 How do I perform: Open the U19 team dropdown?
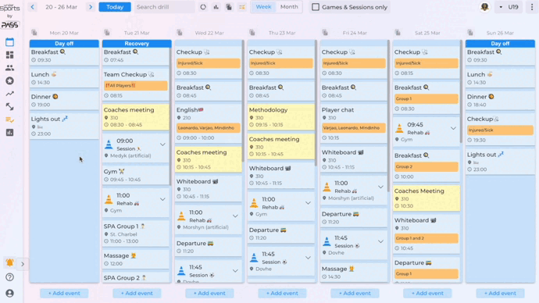click(x=509, y=7)
